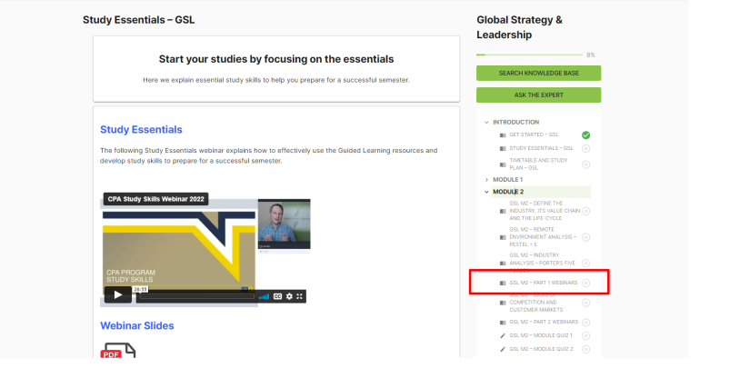Collapse the Introduction section chevron
The height and width of the screenshot is (388, 740).
pos(486,122)
